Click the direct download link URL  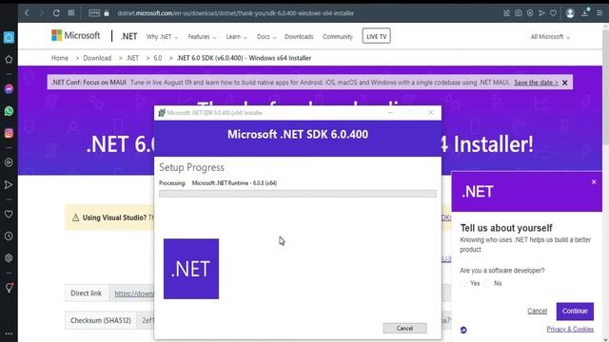(134, 294)
